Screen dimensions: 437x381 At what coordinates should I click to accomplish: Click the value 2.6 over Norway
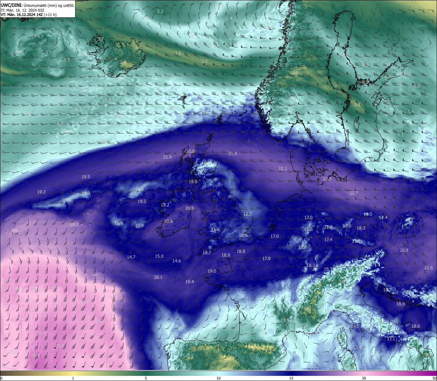[295, 73]
